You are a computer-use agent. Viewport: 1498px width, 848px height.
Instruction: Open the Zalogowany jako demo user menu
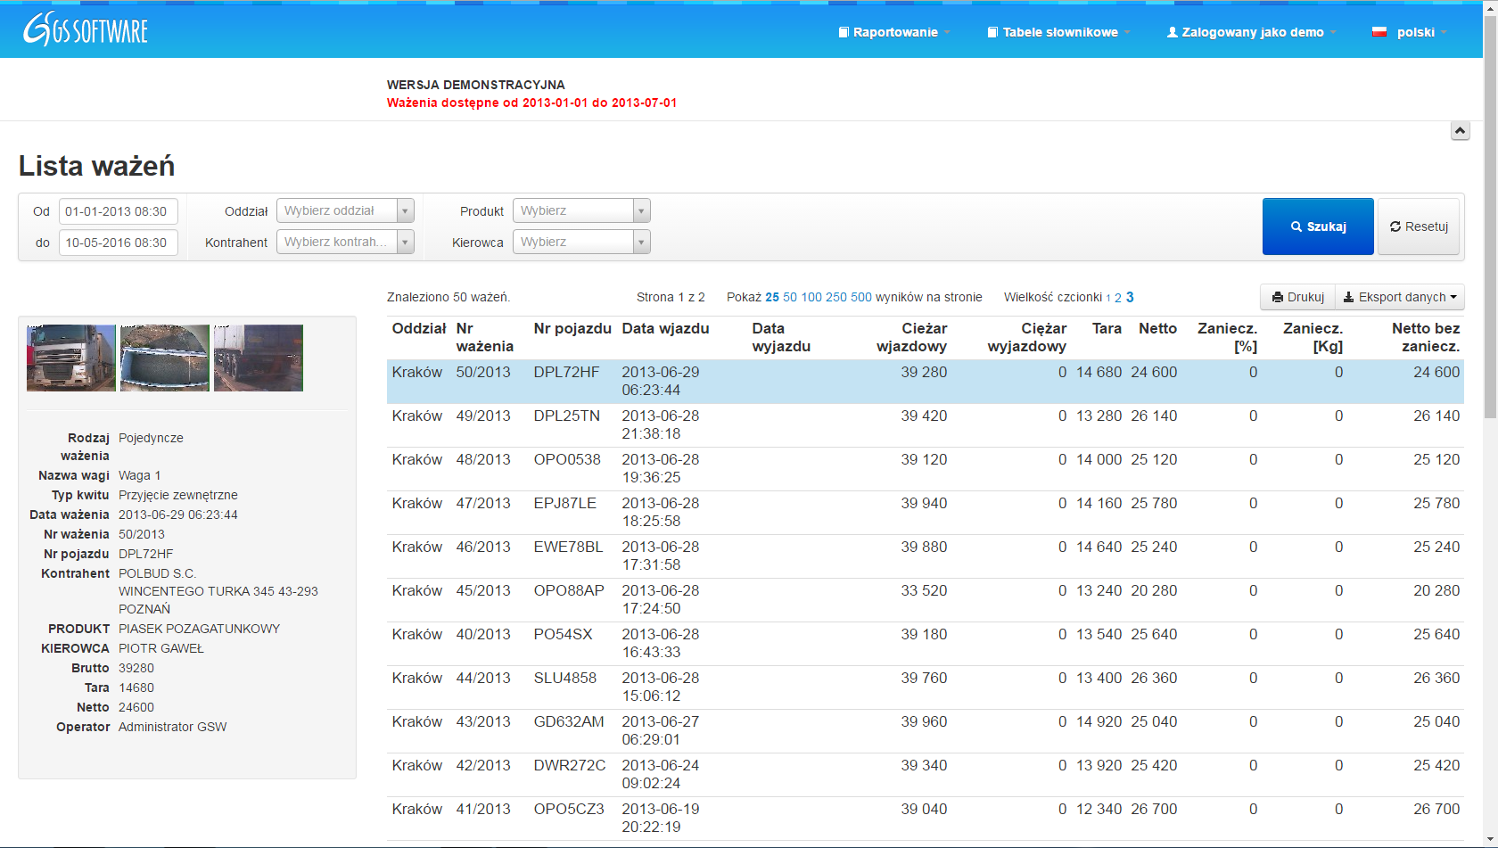click(x=1252, y=32)
